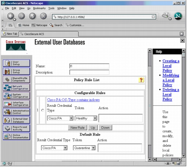187x167 pixels.
Task: Click the Print icon in toolbar
Action: tap(166, 15)
